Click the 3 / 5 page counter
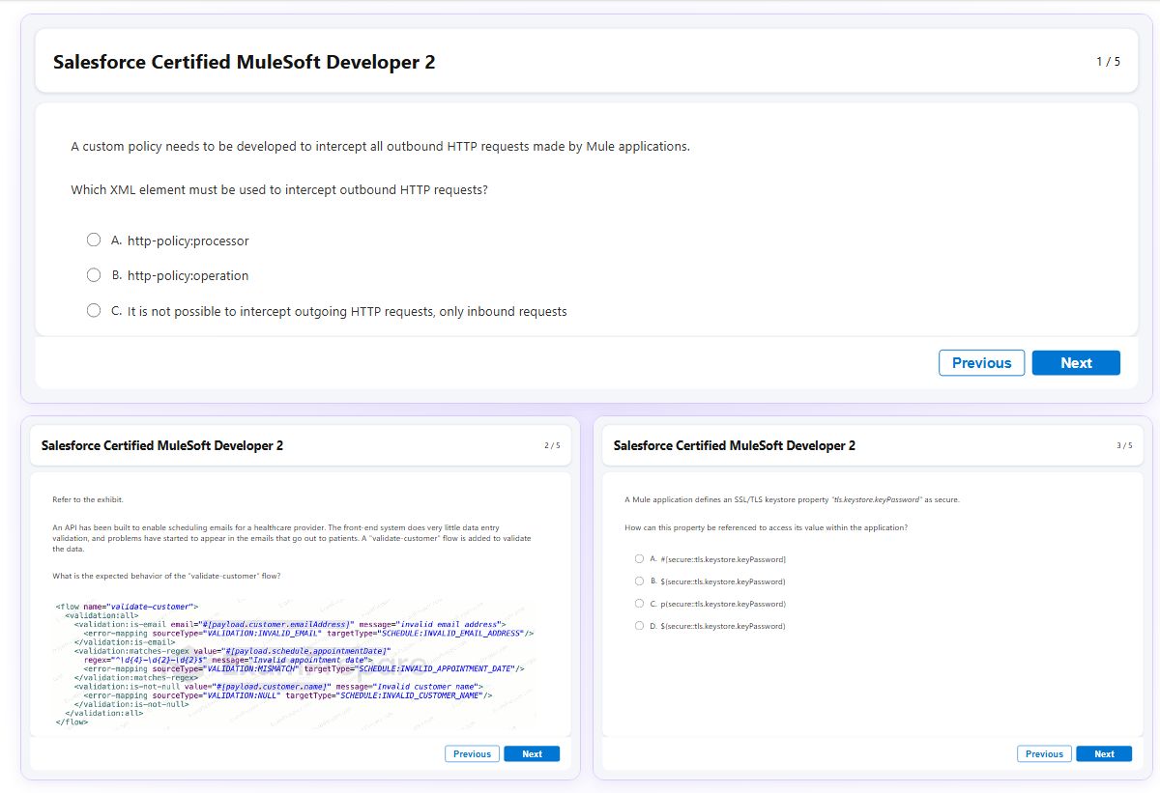1160x793 pixels. 1124,445
